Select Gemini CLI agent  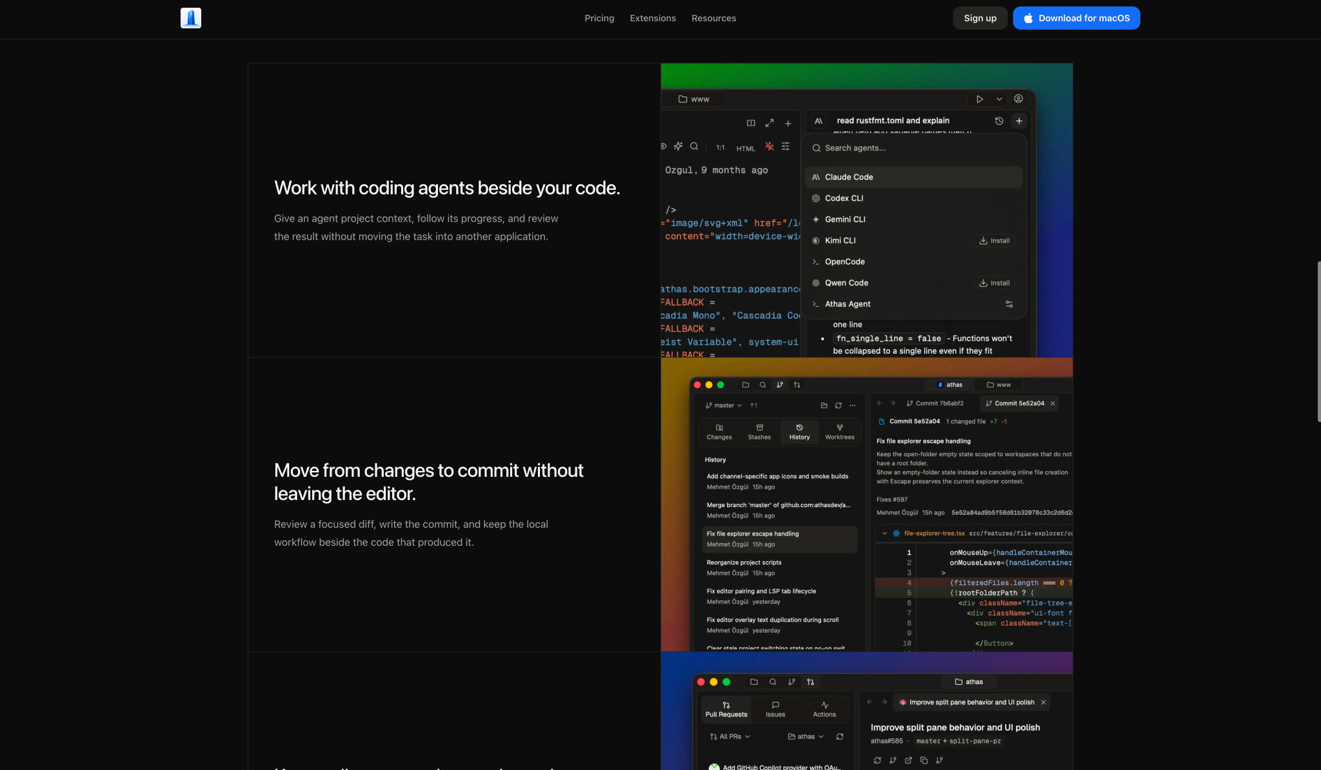[x=914, y=220]
